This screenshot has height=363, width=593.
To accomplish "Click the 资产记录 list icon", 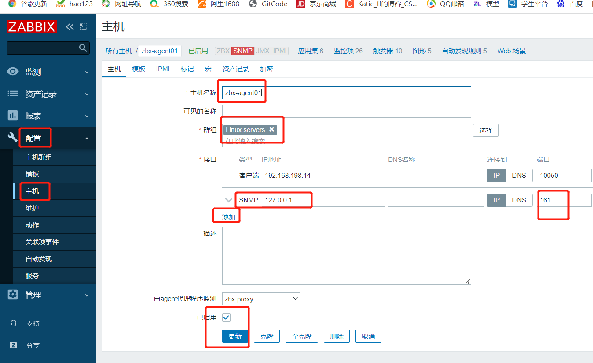I will pos(13,94).
